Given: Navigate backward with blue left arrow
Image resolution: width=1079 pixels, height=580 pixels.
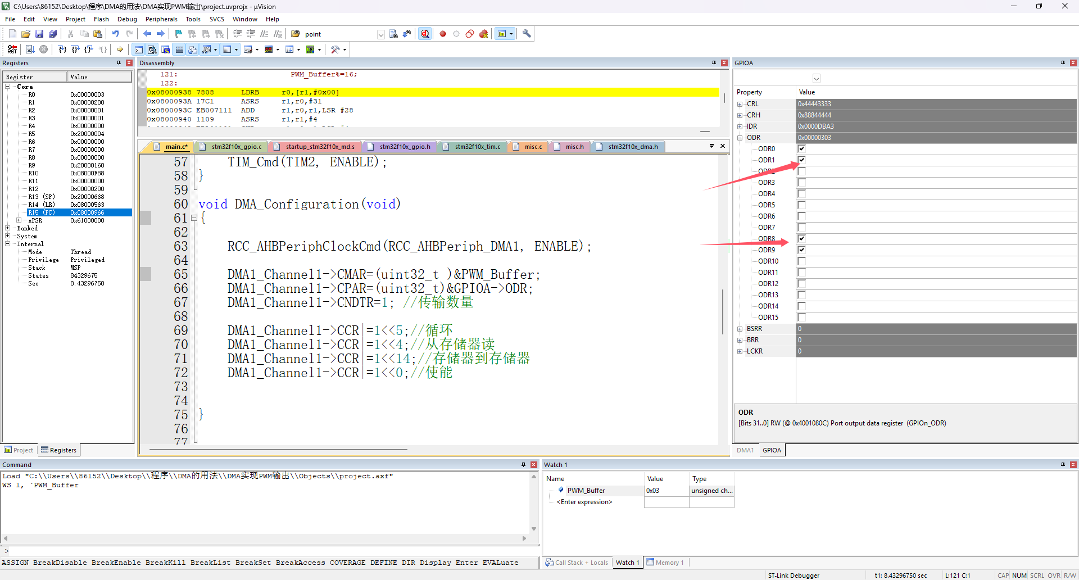Looking at the screenshot, I should [147, 34].
